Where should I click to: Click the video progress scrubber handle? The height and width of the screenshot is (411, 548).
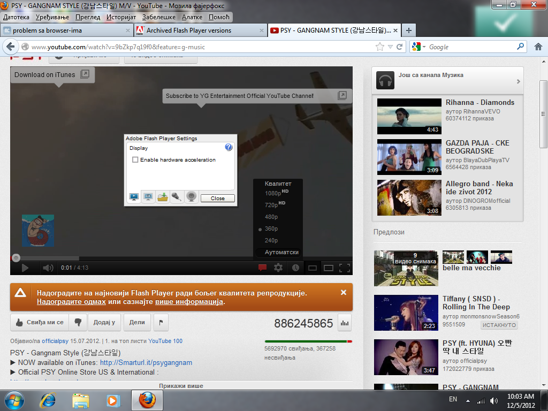click(x=16, y=258)
